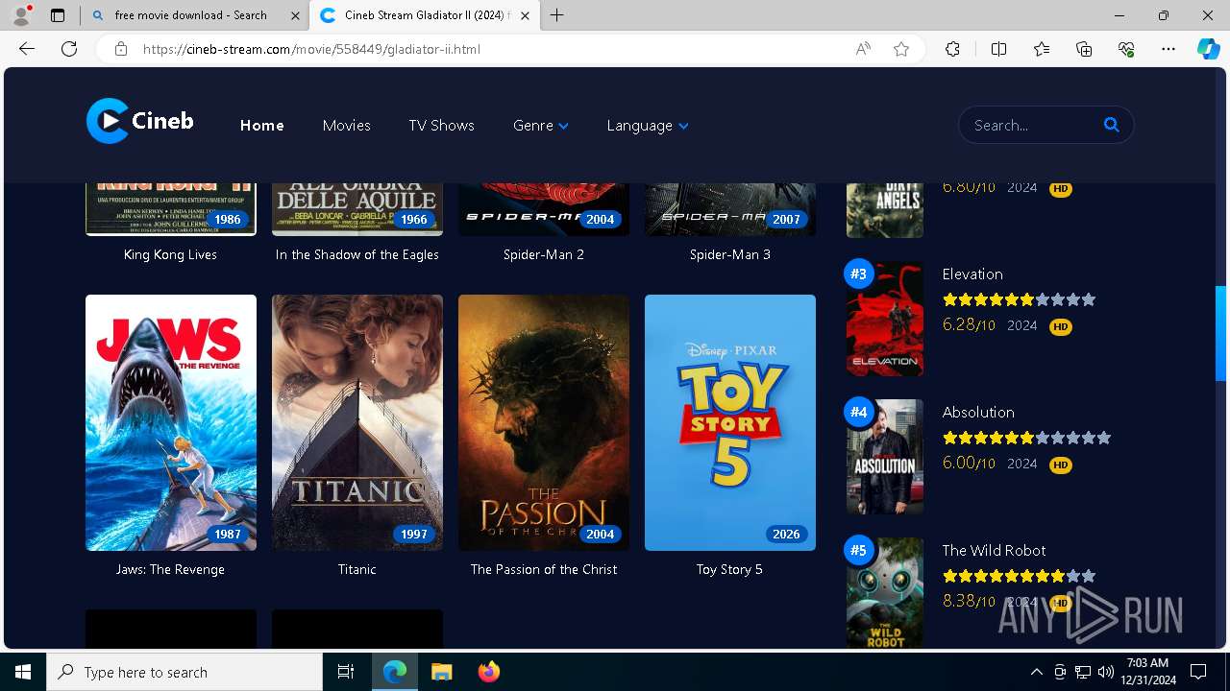Refresh the page
Viewport: 1230px width, 691px height.
(x=69, y=49)
